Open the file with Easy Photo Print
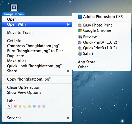 [x=102, y=25]
